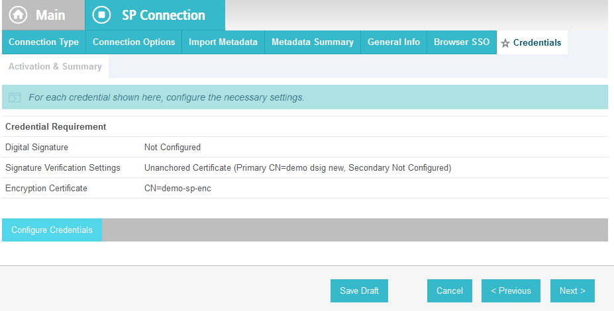Click the Digital Signature requirement row
This screenshot has width=614, height=311.
[305, 147]
